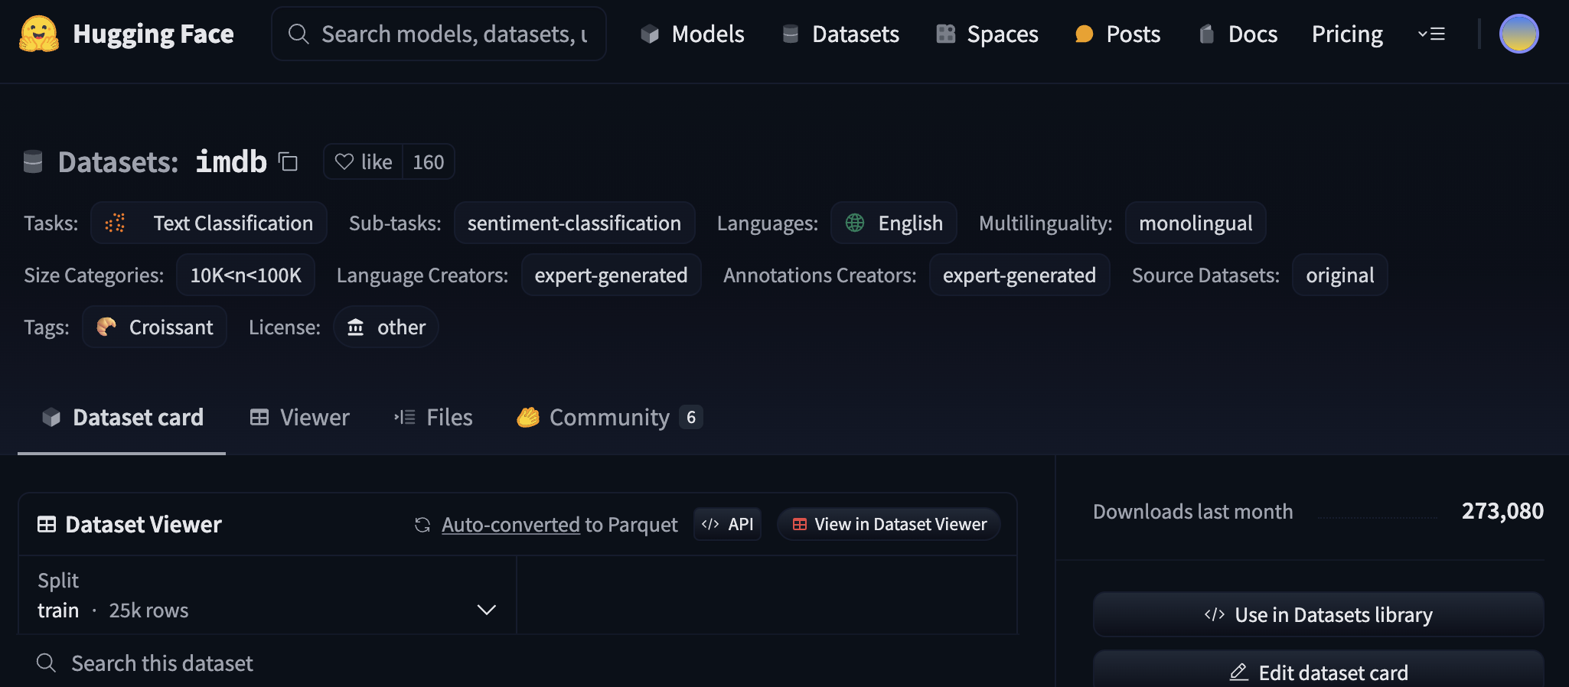1569x687 pixels.
Task: Click the license building icon beside other
Action: pos(356,327)
